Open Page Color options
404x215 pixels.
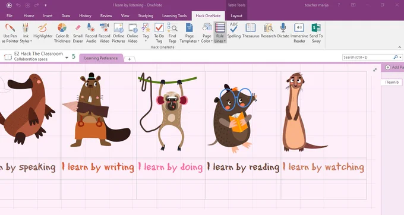[x=207, y=33]
